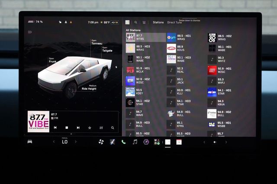277x184 pixels.
Task: Tune to 88.9 KOUS
Action: point(187,48)
